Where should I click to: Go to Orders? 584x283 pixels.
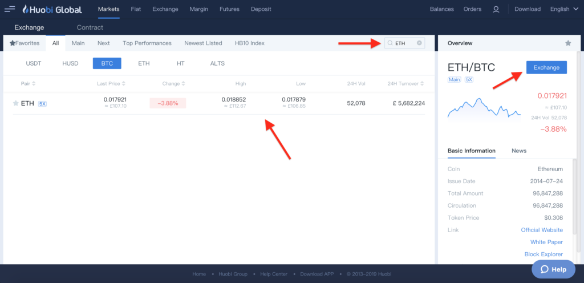tap(472, 9)
